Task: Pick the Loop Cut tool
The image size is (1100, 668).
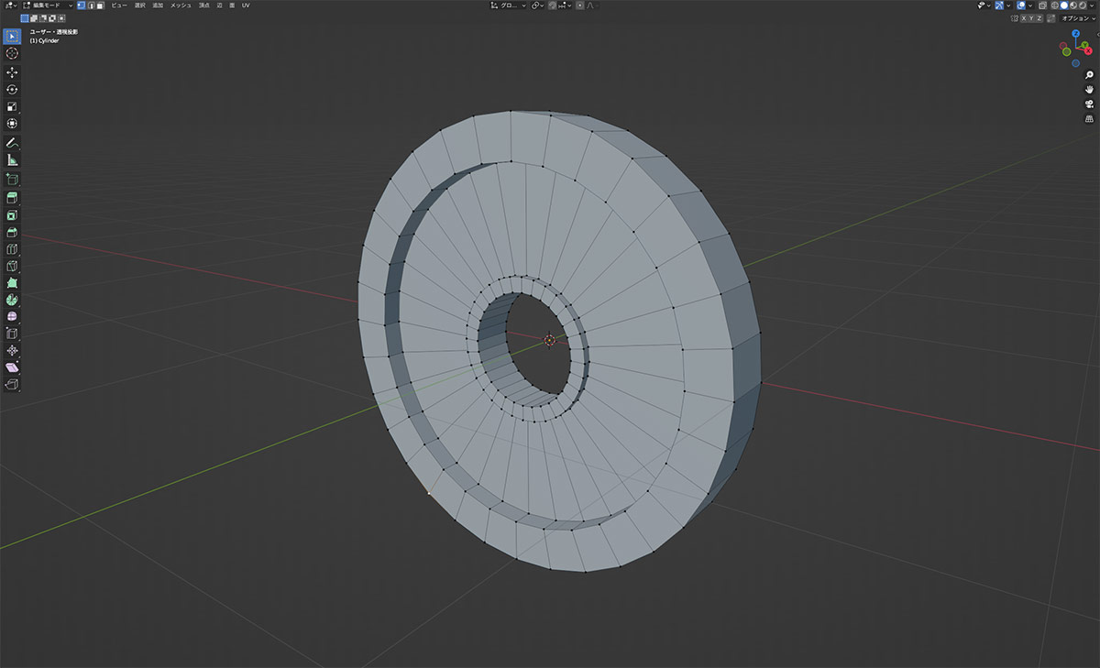Action: click(12, 249)
